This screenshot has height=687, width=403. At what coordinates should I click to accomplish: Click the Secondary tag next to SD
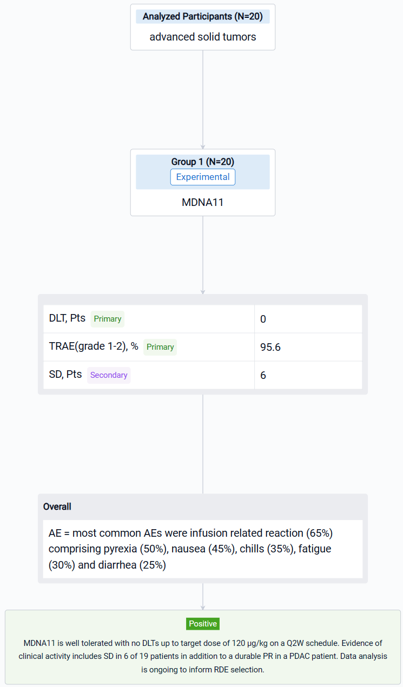click(x=109, y=375)
